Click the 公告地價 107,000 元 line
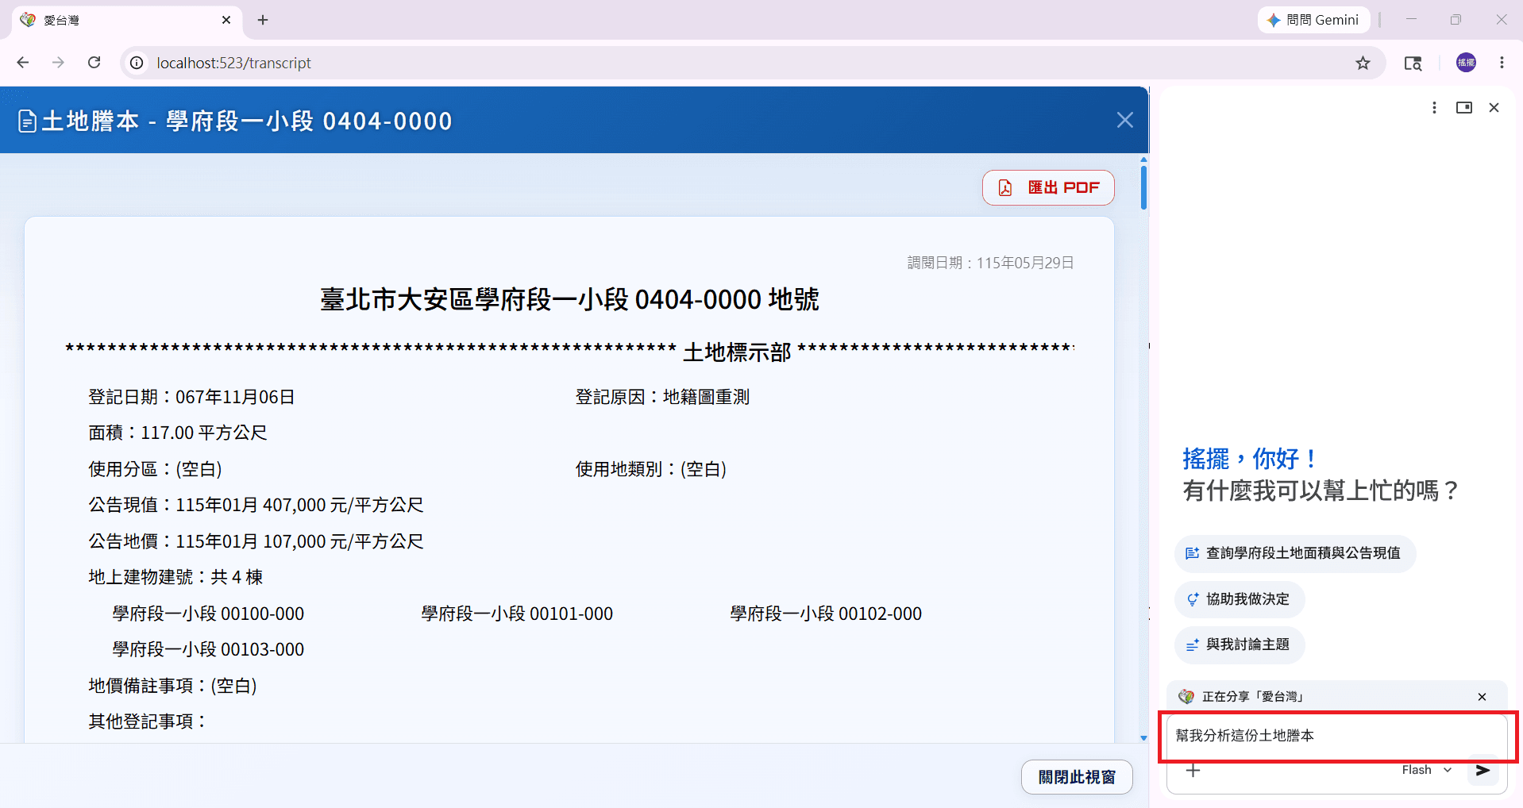Image resolution: width=1523 pixels, height=808 pixels. (x=256, y=541)
